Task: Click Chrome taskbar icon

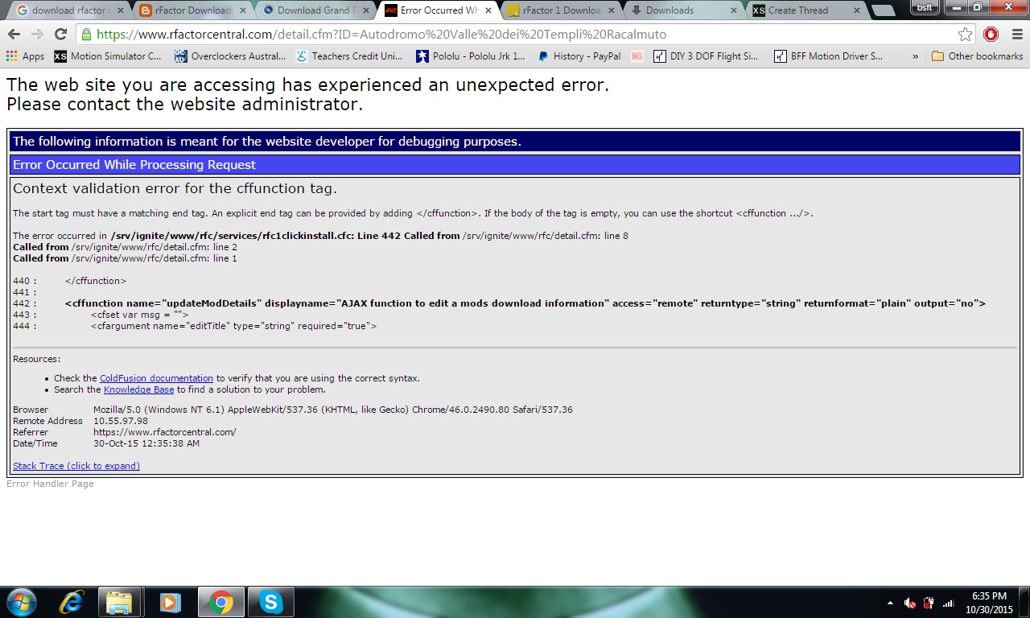Action: coord(220,602)
